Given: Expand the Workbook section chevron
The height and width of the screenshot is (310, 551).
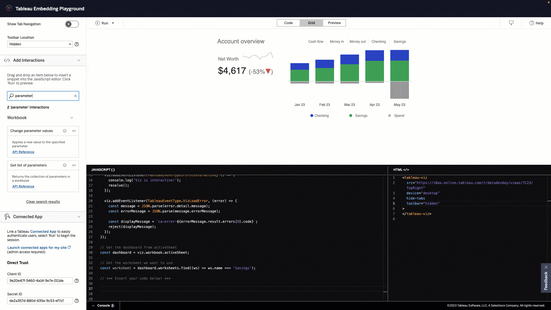Looking at the screenshot, I should coord(71,117).
